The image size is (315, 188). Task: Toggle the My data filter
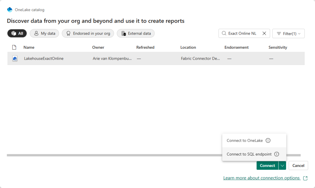coord(44,33)
